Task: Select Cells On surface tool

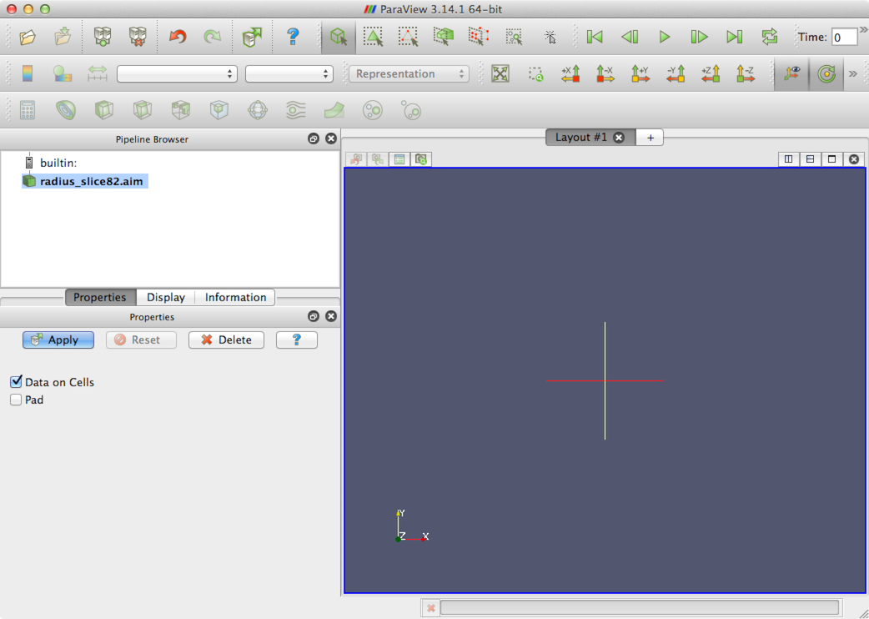Action: (x=373, y=38)
